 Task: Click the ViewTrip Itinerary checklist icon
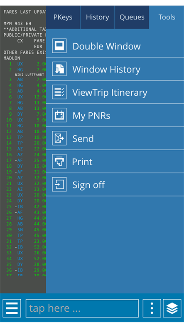pyautogui.click(x=59, y=92)
